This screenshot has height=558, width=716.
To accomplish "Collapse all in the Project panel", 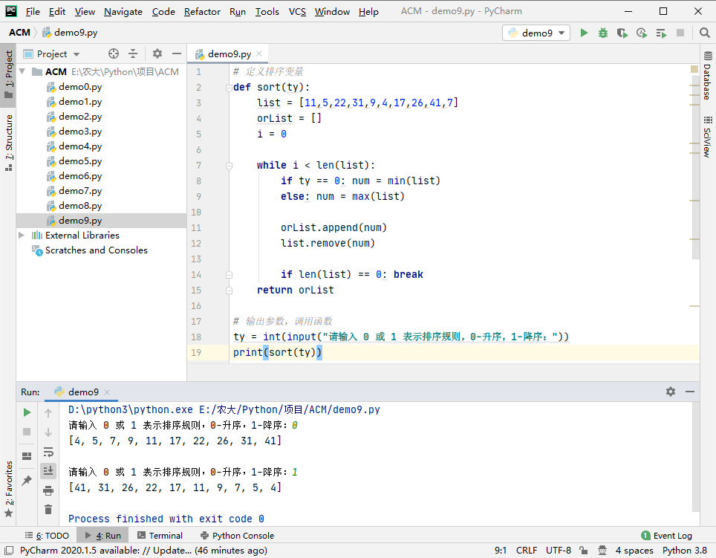I will [133, 53].
